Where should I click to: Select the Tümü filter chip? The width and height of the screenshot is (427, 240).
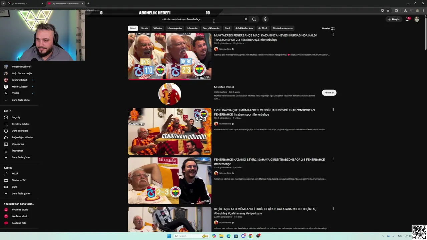coord(133,28)
